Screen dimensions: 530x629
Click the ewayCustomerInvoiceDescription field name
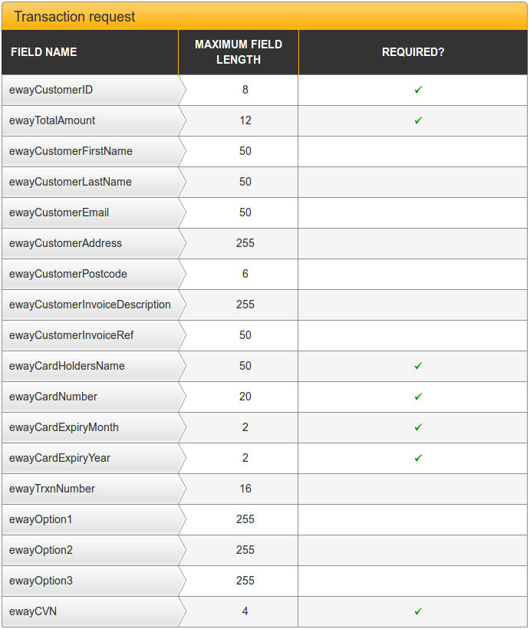click(90, 305)
